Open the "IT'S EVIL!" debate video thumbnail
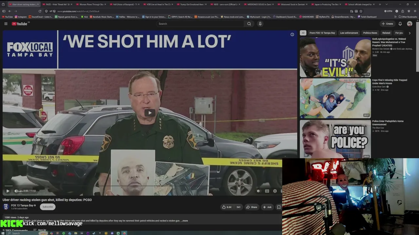 [x=335, y=57]
